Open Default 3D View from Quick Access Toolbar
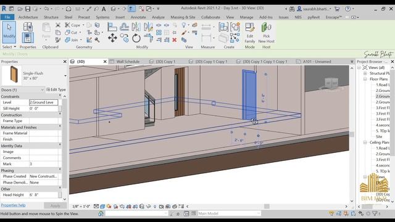 click(113, 9)
